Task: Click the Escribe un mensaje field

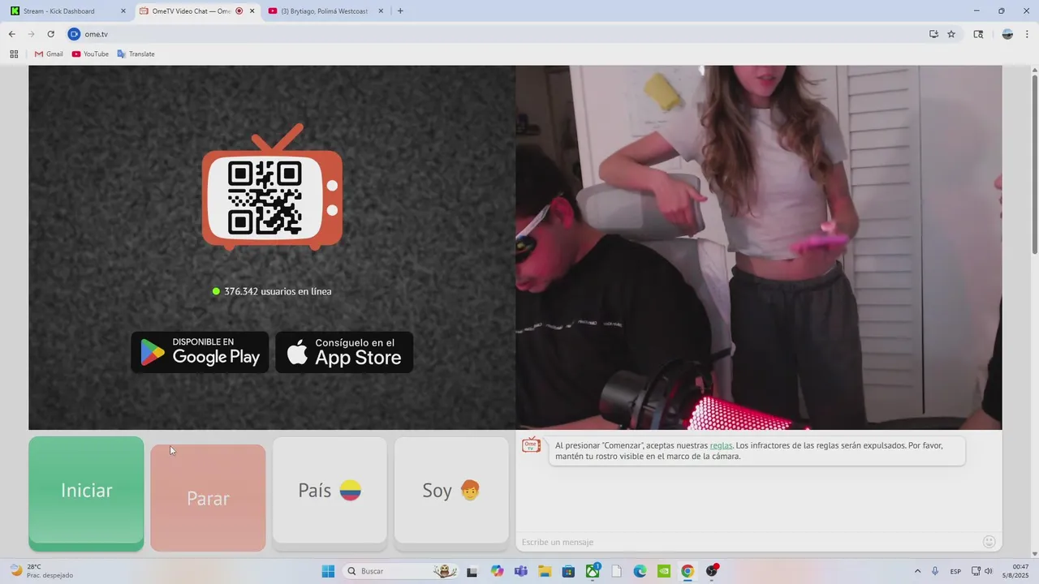Action: [x=747, y=542]
